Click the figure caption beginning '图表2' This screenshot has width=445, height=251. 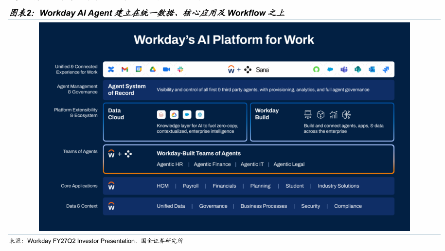tap(147, 13)
